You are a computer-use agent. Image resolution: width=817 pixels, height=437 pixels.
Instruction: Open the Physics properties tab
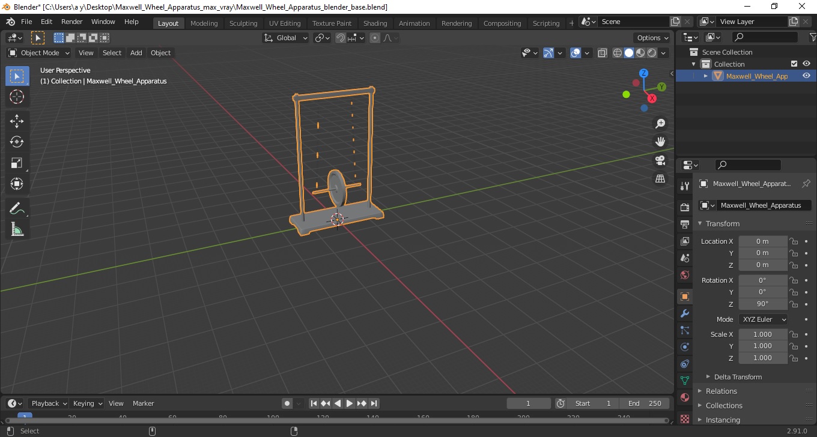click(x=684, y=347)
